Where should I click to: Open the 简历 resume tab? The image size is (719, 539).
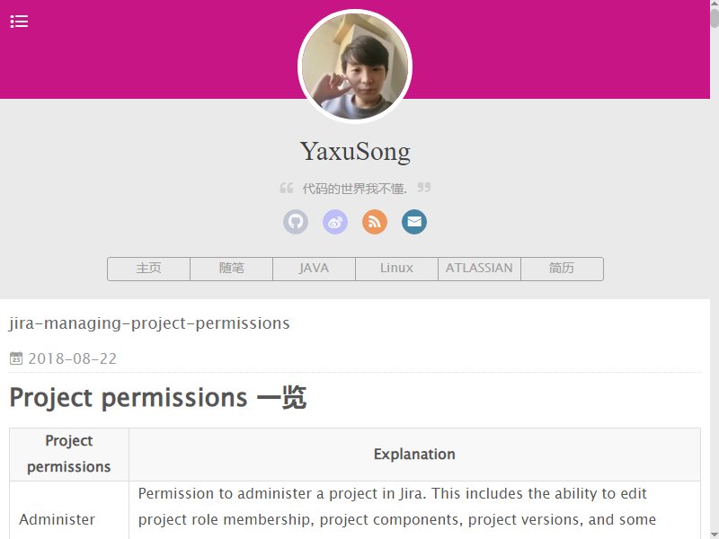point(563,269)
